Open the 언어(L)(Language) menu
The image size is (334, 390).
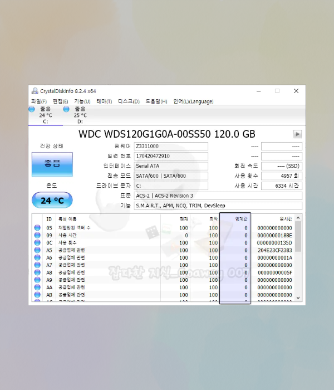[193, 101]
